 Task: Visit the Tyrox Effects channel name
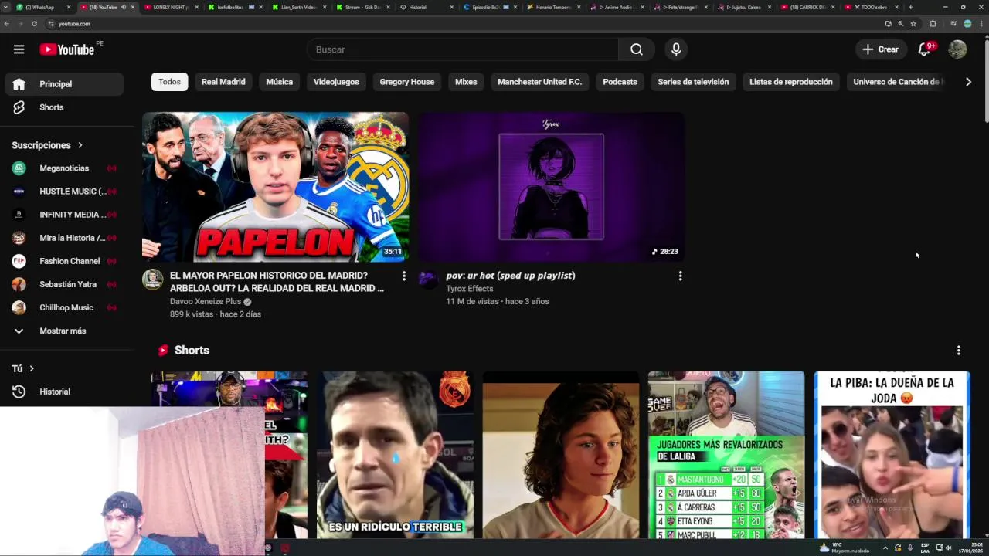click(x=469, y=289)
